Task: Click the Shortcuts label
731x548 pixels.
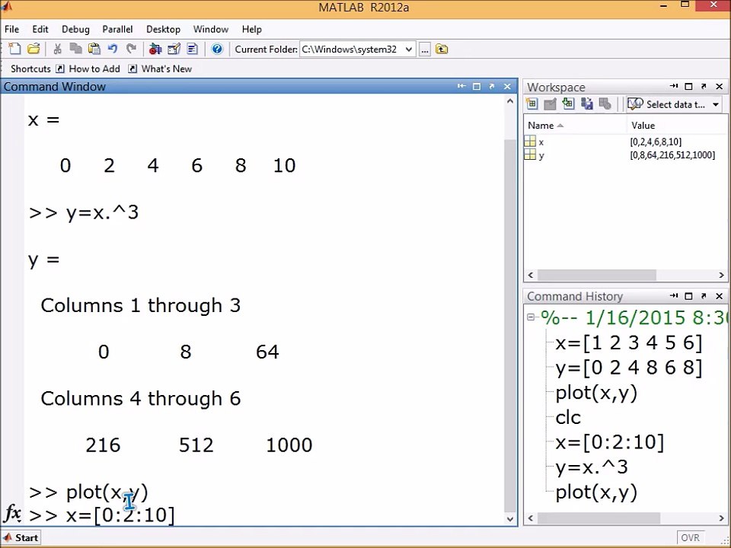Action: coord(30,68)
